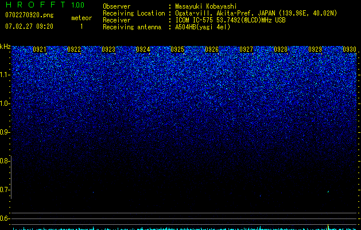Viewport: 361px width, 230px height.
Task: Click the 0925 time marker
Action: click(177, 49)
